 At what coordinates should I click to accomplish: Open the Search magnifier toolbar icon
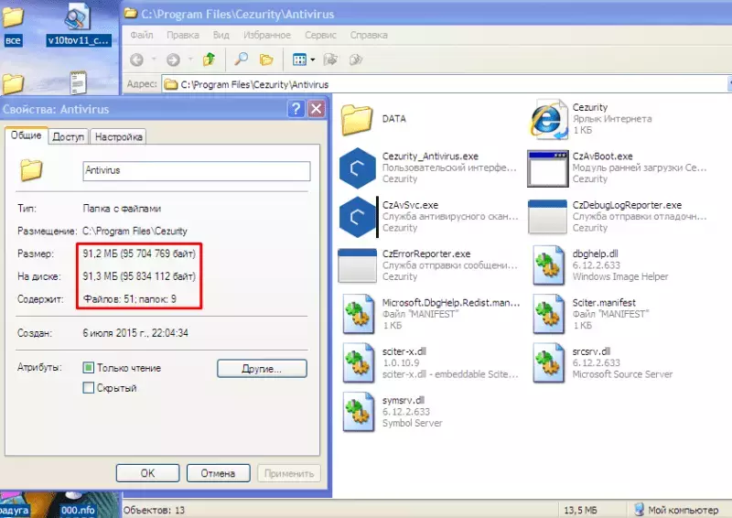241,59
